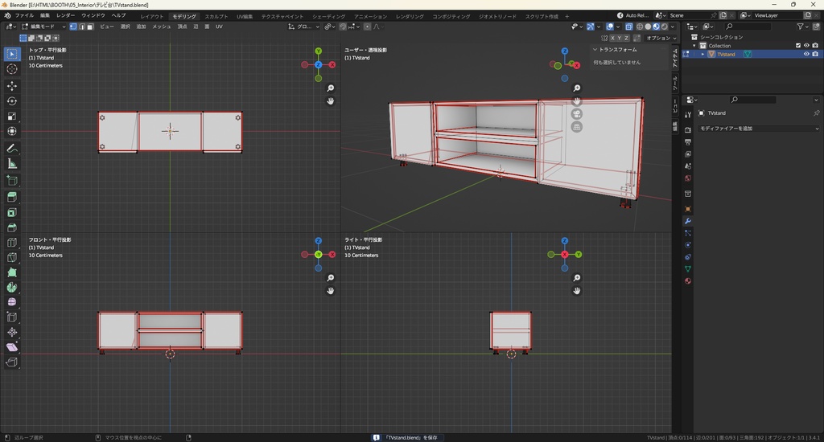
Task: Select the Move tool
Action: click(x=12, y=86)
